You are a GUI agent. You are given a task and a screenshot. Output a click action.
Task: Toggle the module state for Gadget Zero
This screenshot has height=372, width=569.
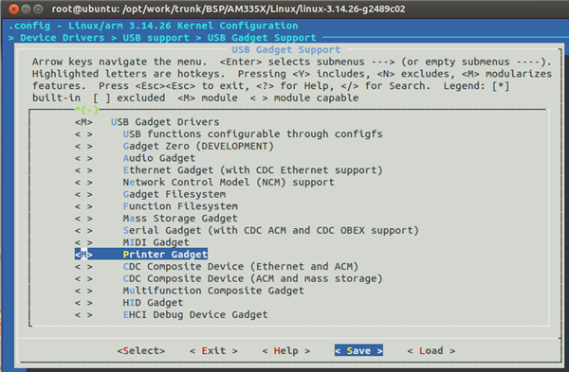[83, 147]
